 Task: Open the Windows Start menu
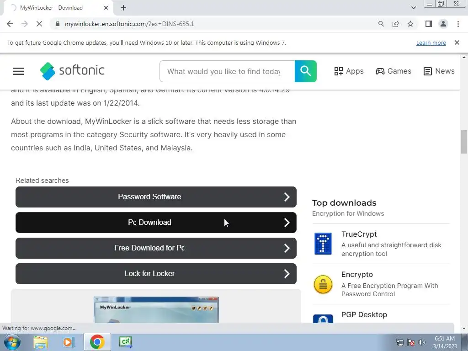(x=11, y=342)
